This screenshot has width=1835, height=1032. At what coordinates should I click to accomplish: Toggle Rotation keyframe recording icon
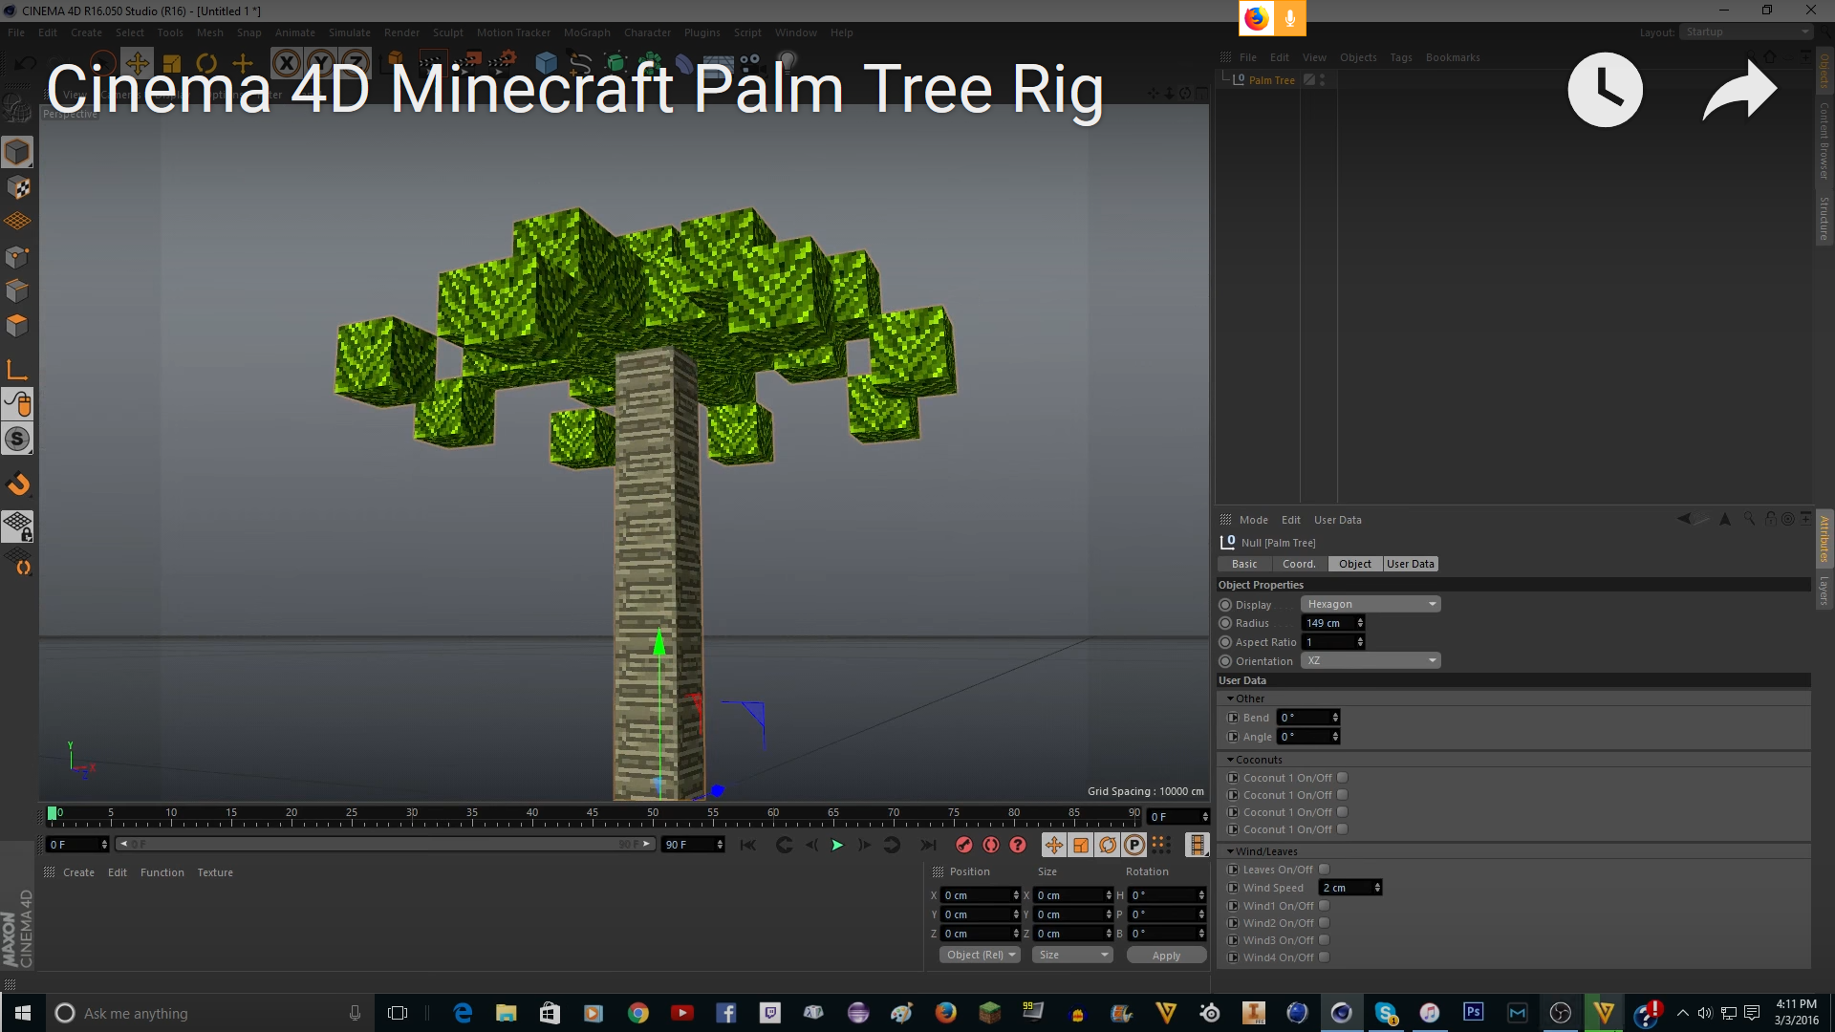pyautogui.click(x=1107, y=845)
